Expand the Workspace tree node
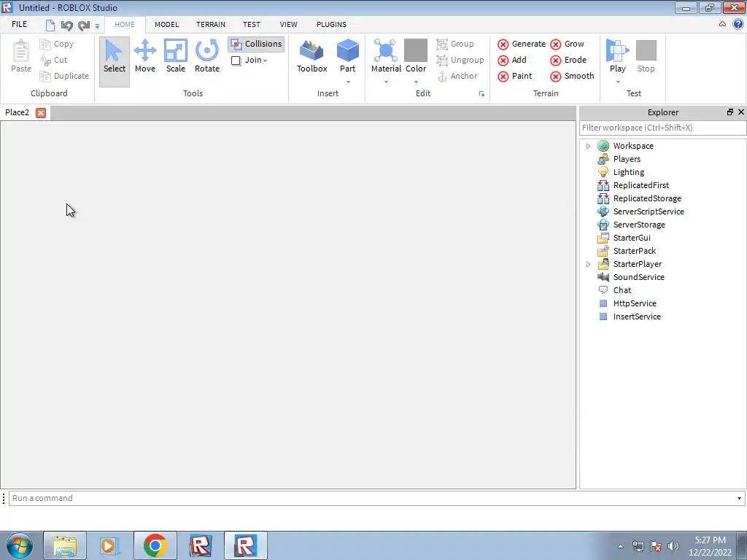 [x=589, y=146]
